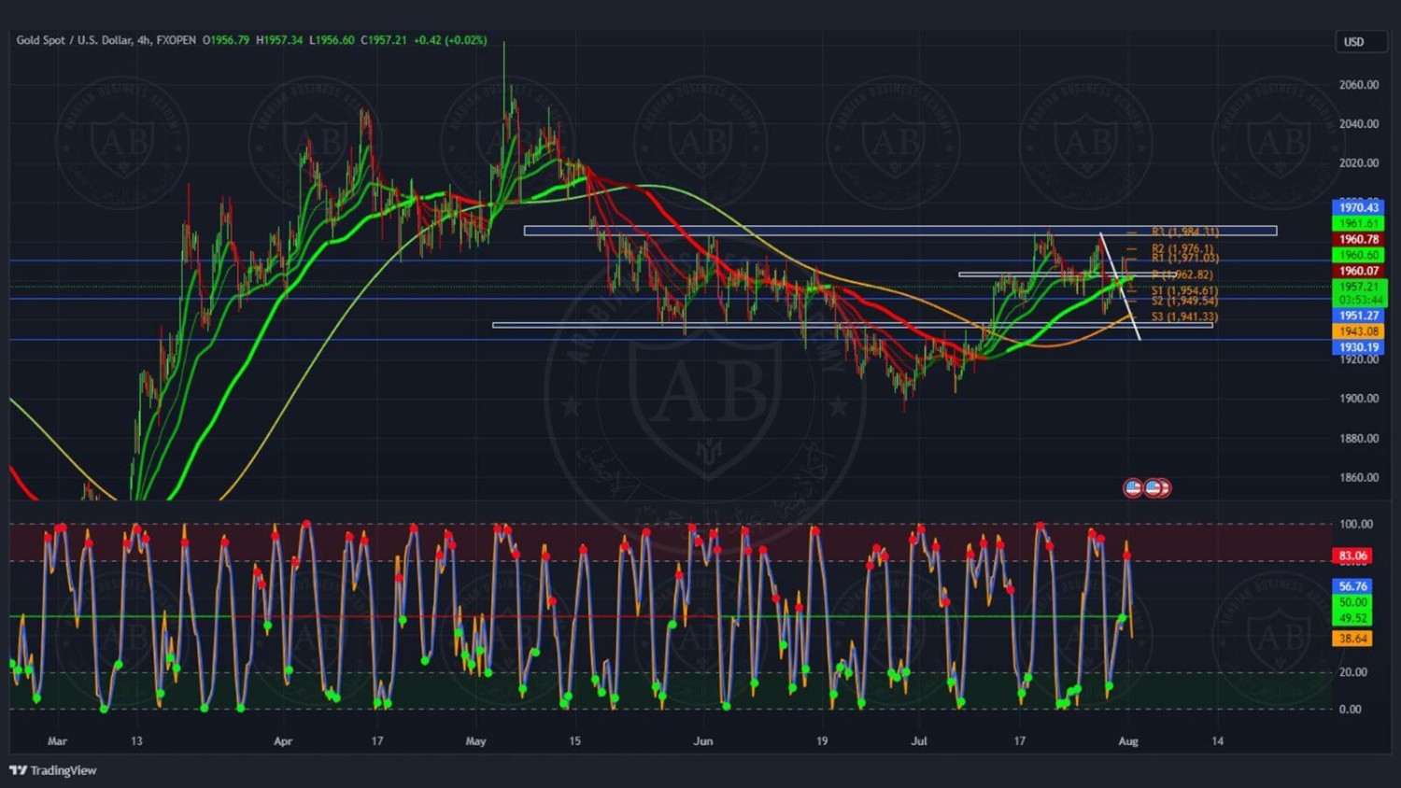Select the 1930.19 blue price label
Screen dimensions: 1401x788
click(1358, 347)
